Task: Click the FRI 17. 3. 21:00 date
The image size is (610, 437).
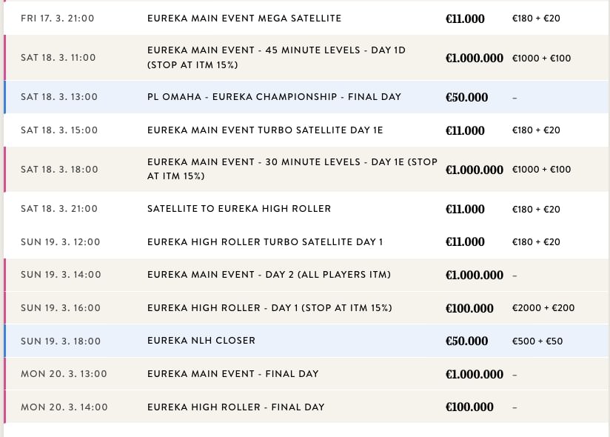Action: click(57, 19)
